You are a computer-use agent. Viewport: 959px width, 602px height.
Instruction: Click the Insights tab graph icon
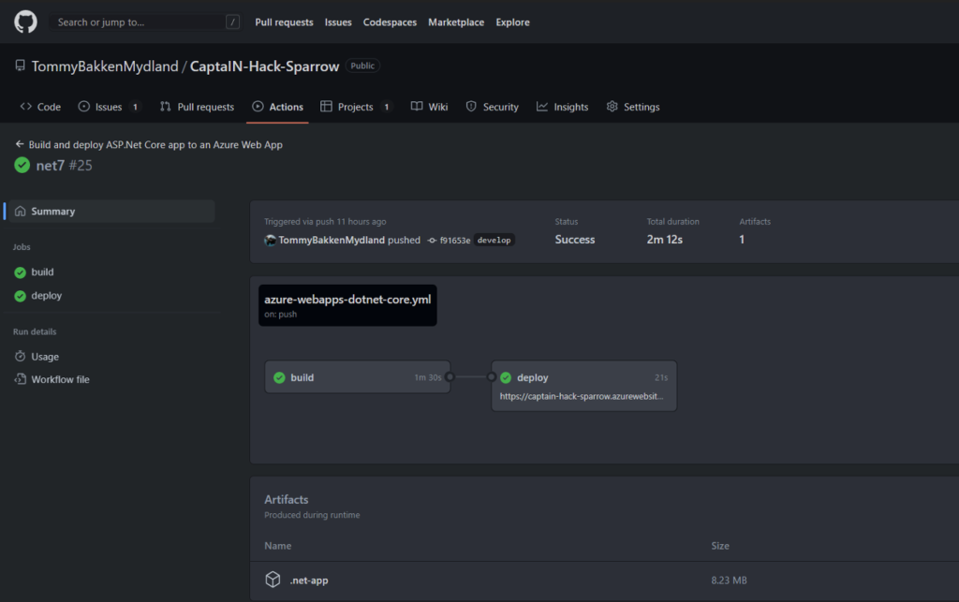pos(542,107)
